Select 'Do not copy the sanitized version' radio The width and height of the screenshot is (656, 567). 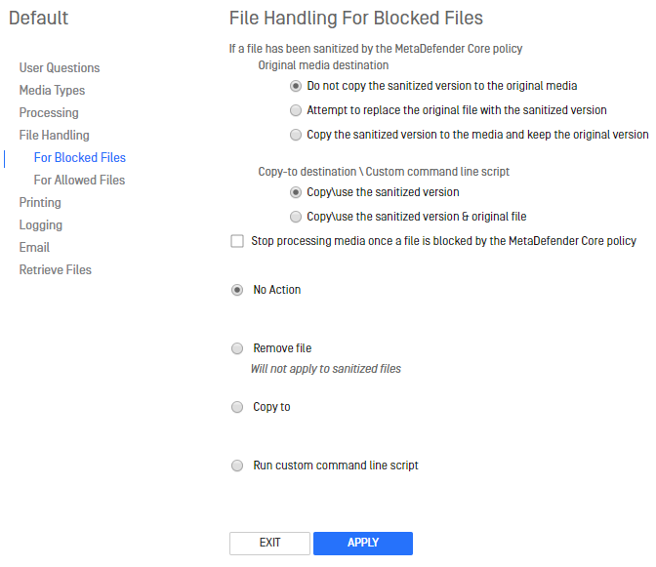click(296, 86)
